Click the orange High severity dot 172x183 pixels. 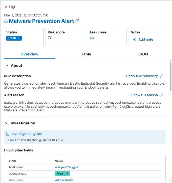(6, 7)
